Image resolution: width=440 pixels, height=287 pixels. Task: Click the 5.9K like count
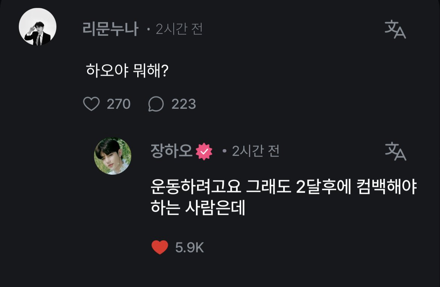coord(190,248)
